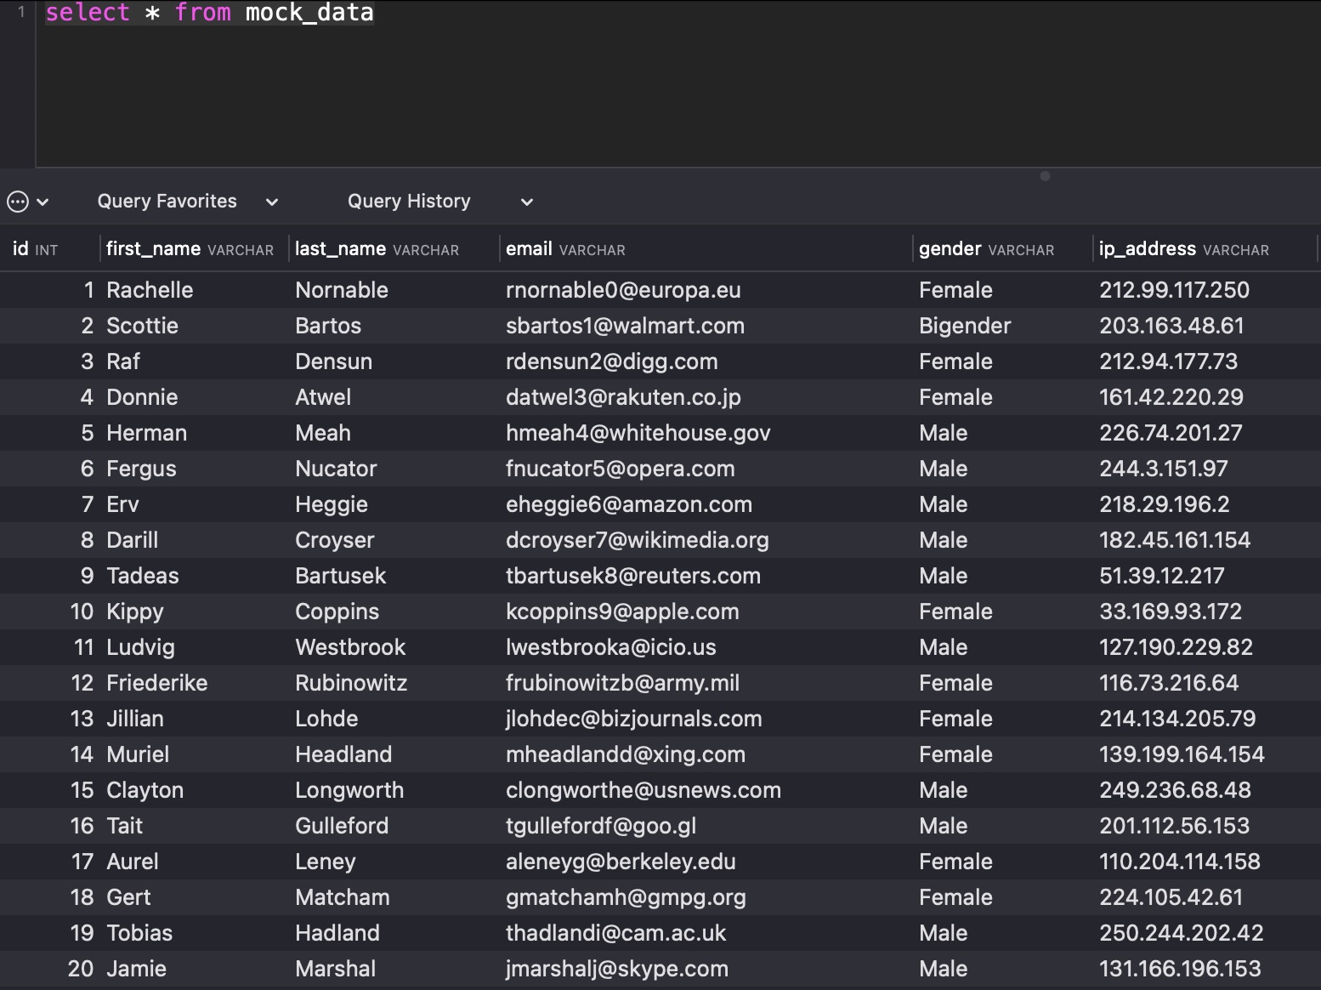Select the IP '212.99.117.250'
This screenshot has height=990, width=1321.
1174,290
